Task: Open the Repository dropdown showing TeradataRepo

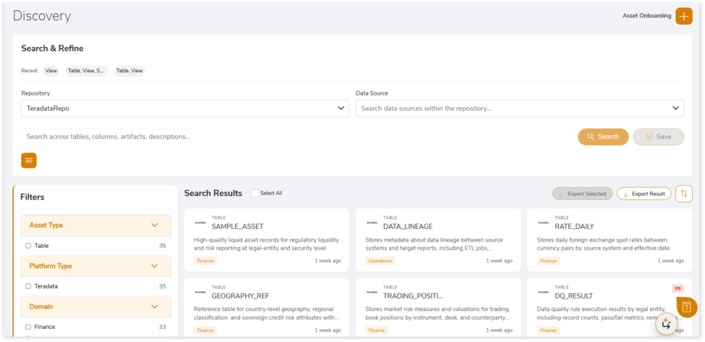Action: pyautogui.click(x=185, y=108)
